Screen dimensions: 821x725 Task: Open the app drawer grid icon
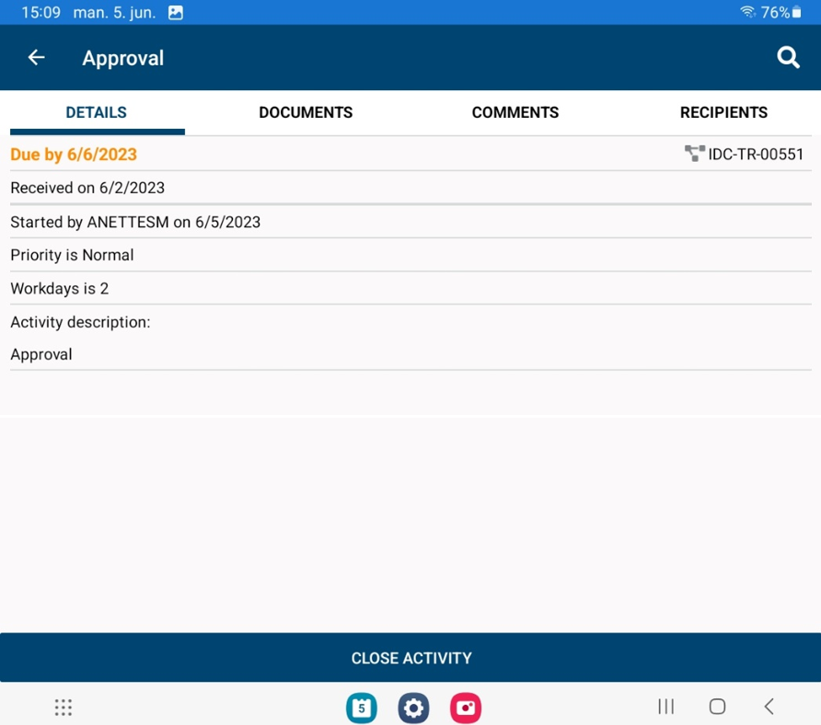tap(63, 707)
